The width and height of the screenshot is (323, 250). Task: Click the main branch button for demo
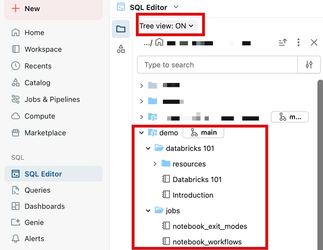tap(203, 133)
